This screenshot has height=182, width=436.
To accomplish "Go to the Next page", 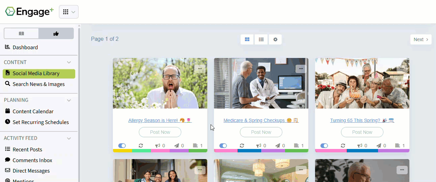I will pos(421,39).
